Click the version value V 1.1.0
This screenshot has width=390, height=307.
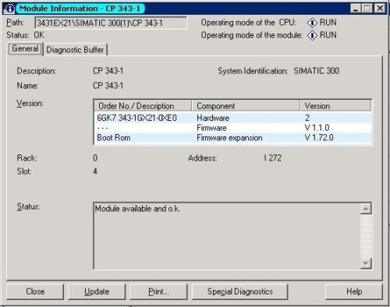(x=317, y=128)
